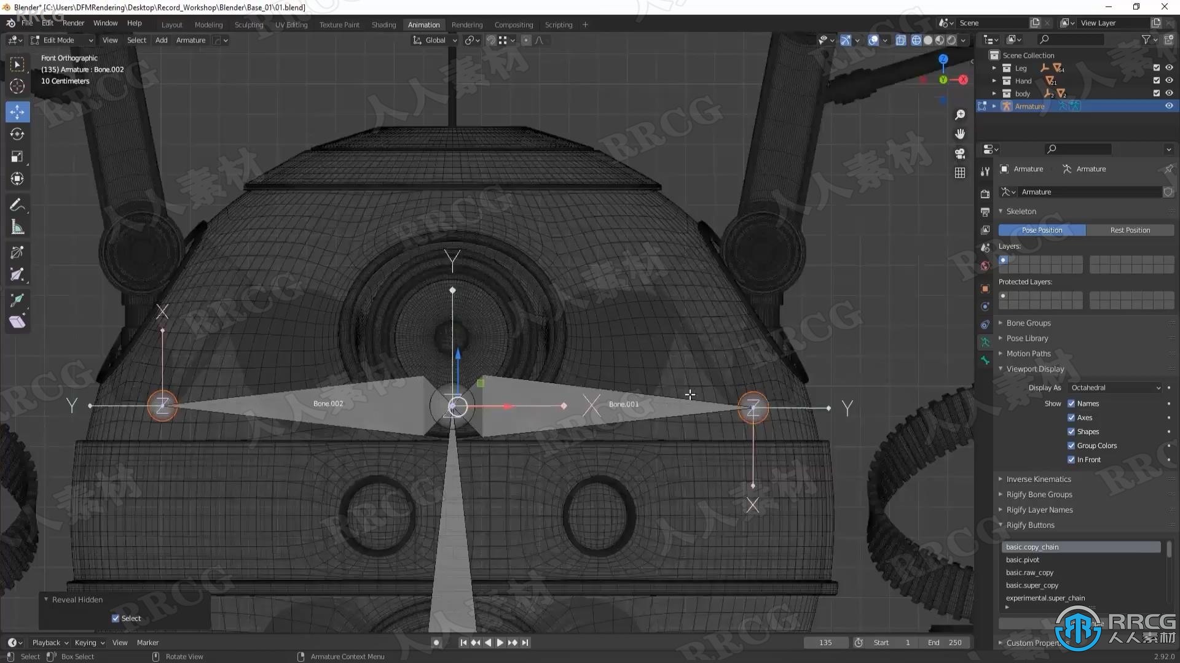
Task: Open the Object properties tab
Action: click(985, 289)
